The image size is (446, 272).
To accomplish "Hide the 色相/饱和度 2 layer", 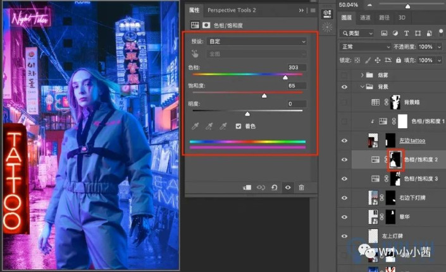I will (x=344, y=160).
